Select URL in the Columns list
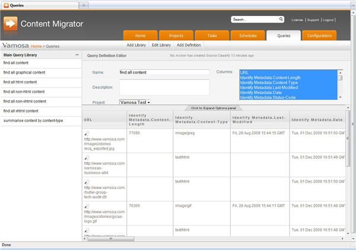Image resolution: width=356 pixels, height=250 pixels. pos(288,72)
